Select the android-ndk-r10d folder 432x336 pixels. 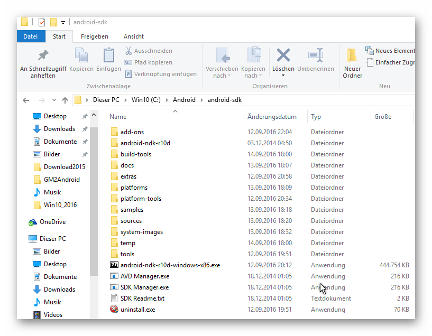coord(145,143)
